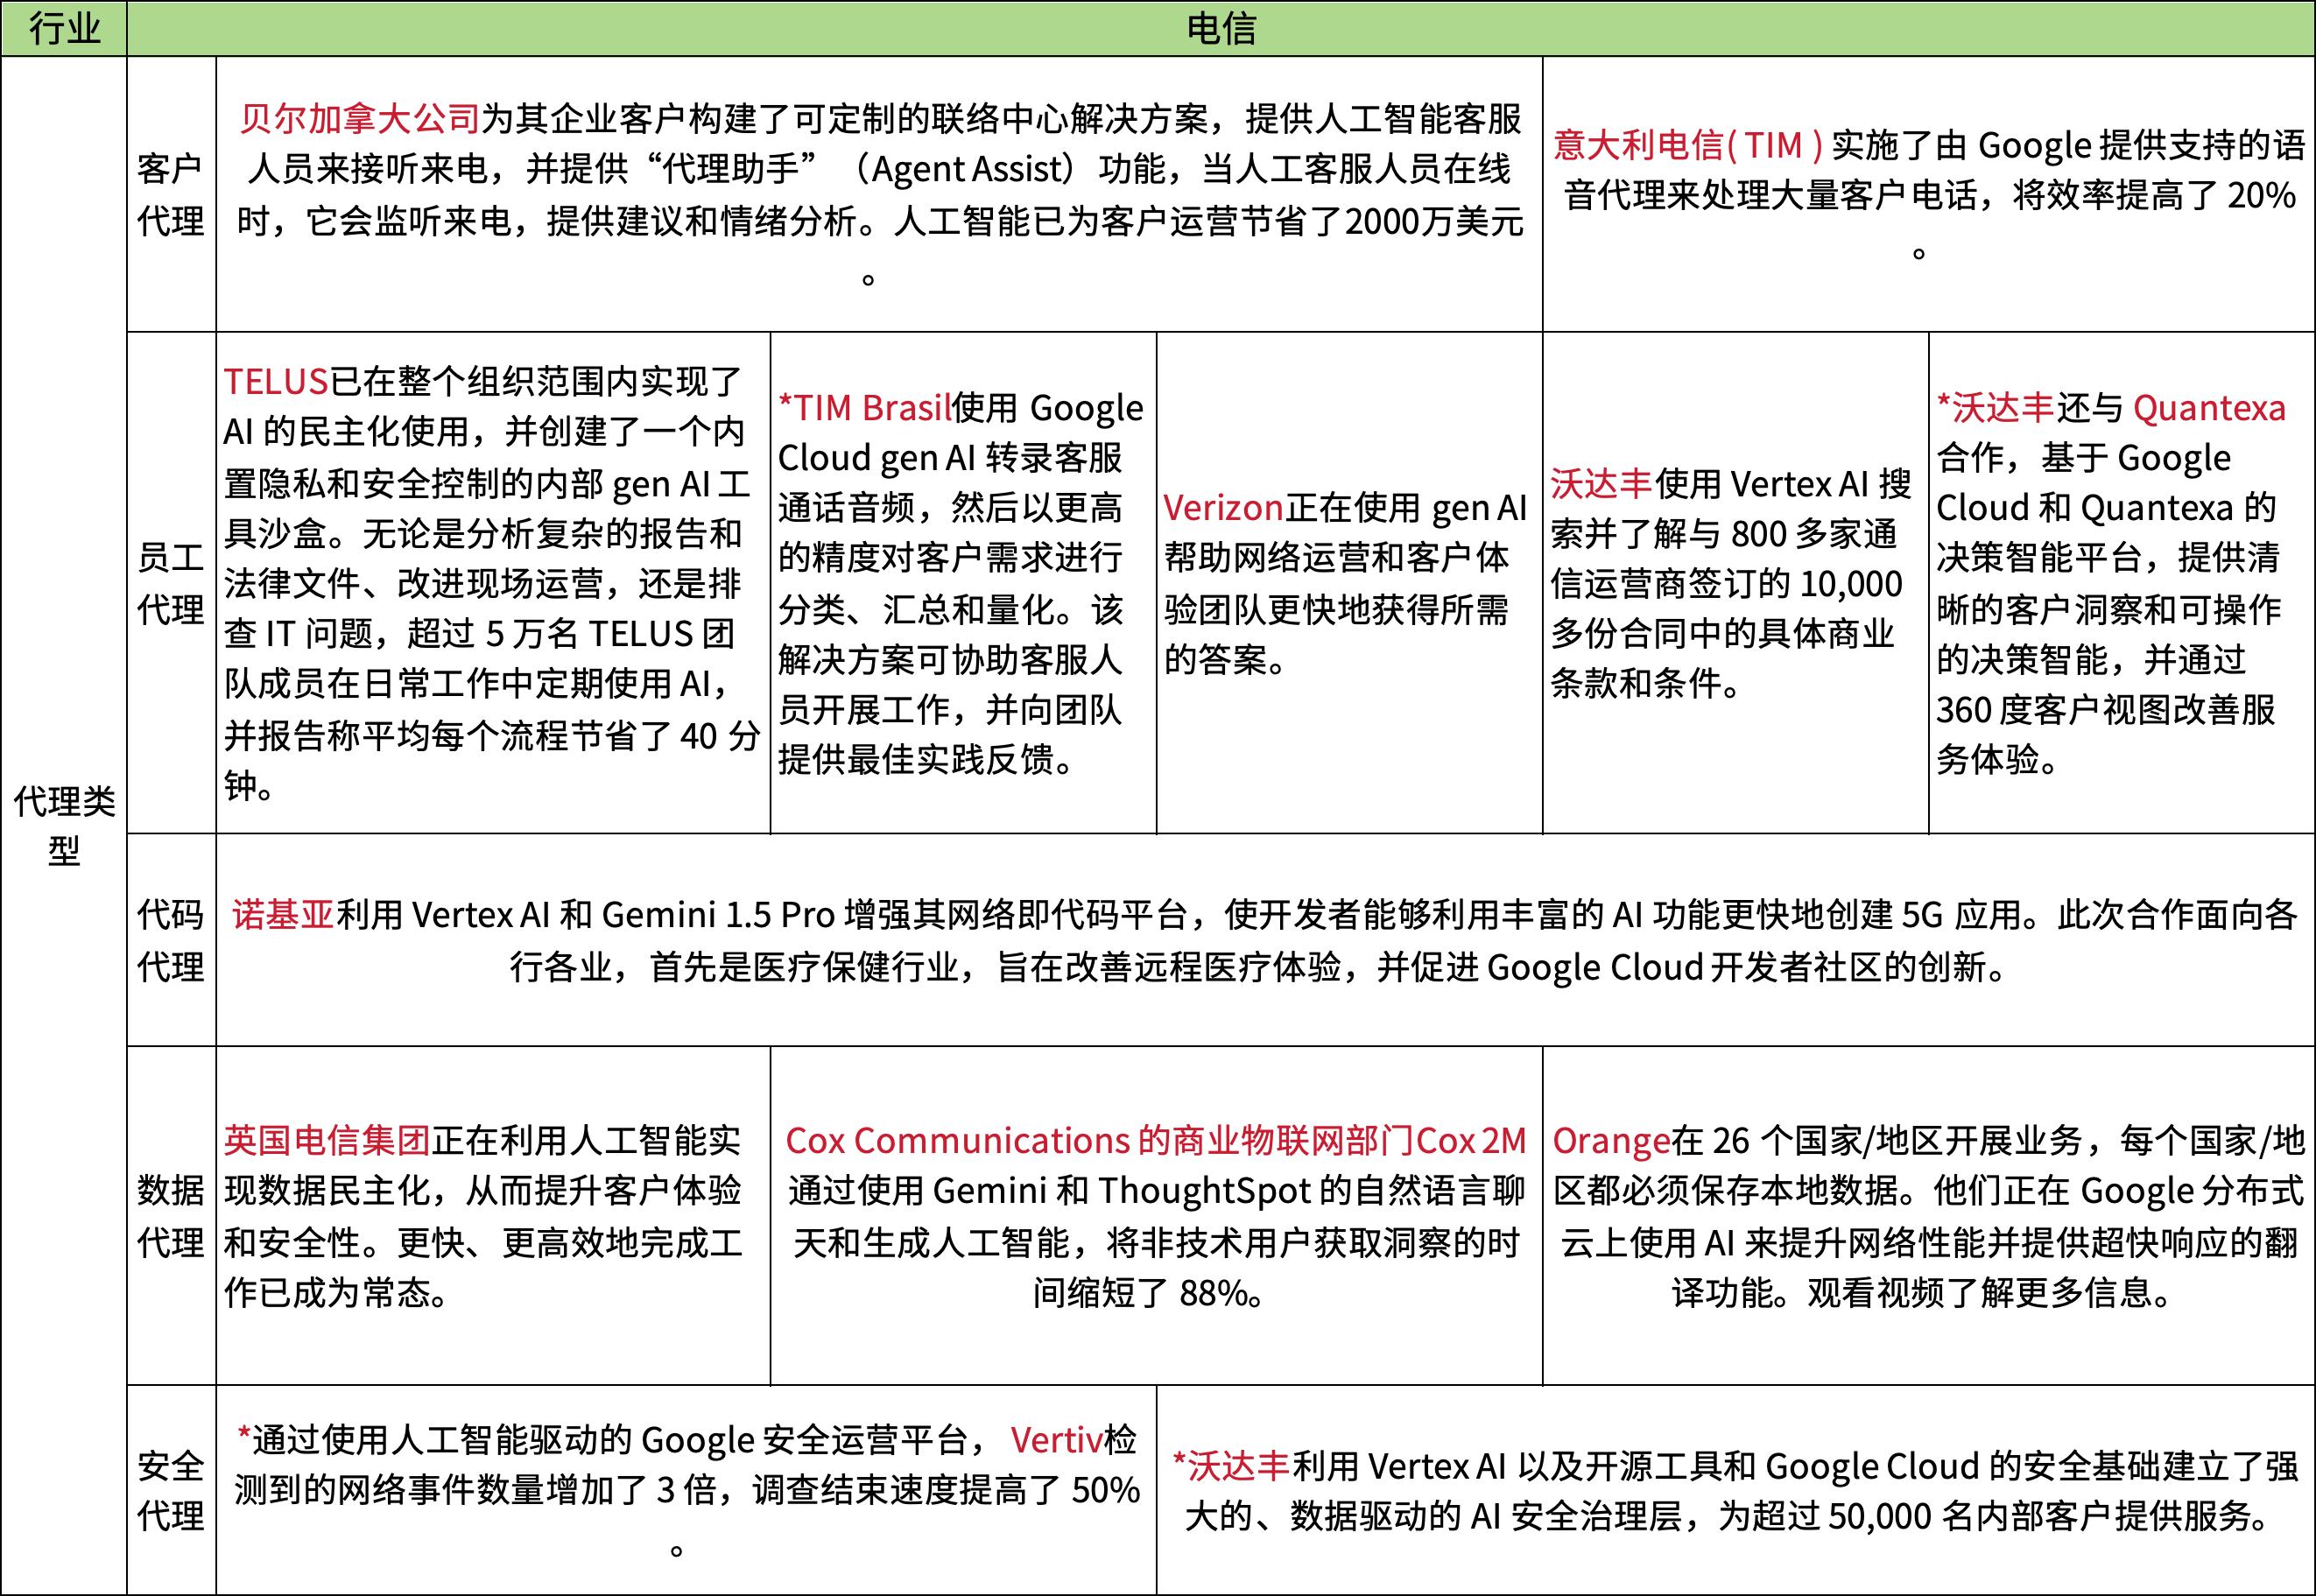Click the text 360 度客户视图改善服
The height and width of the screenshot is (1596, 2316).
tap(2106, 709)
